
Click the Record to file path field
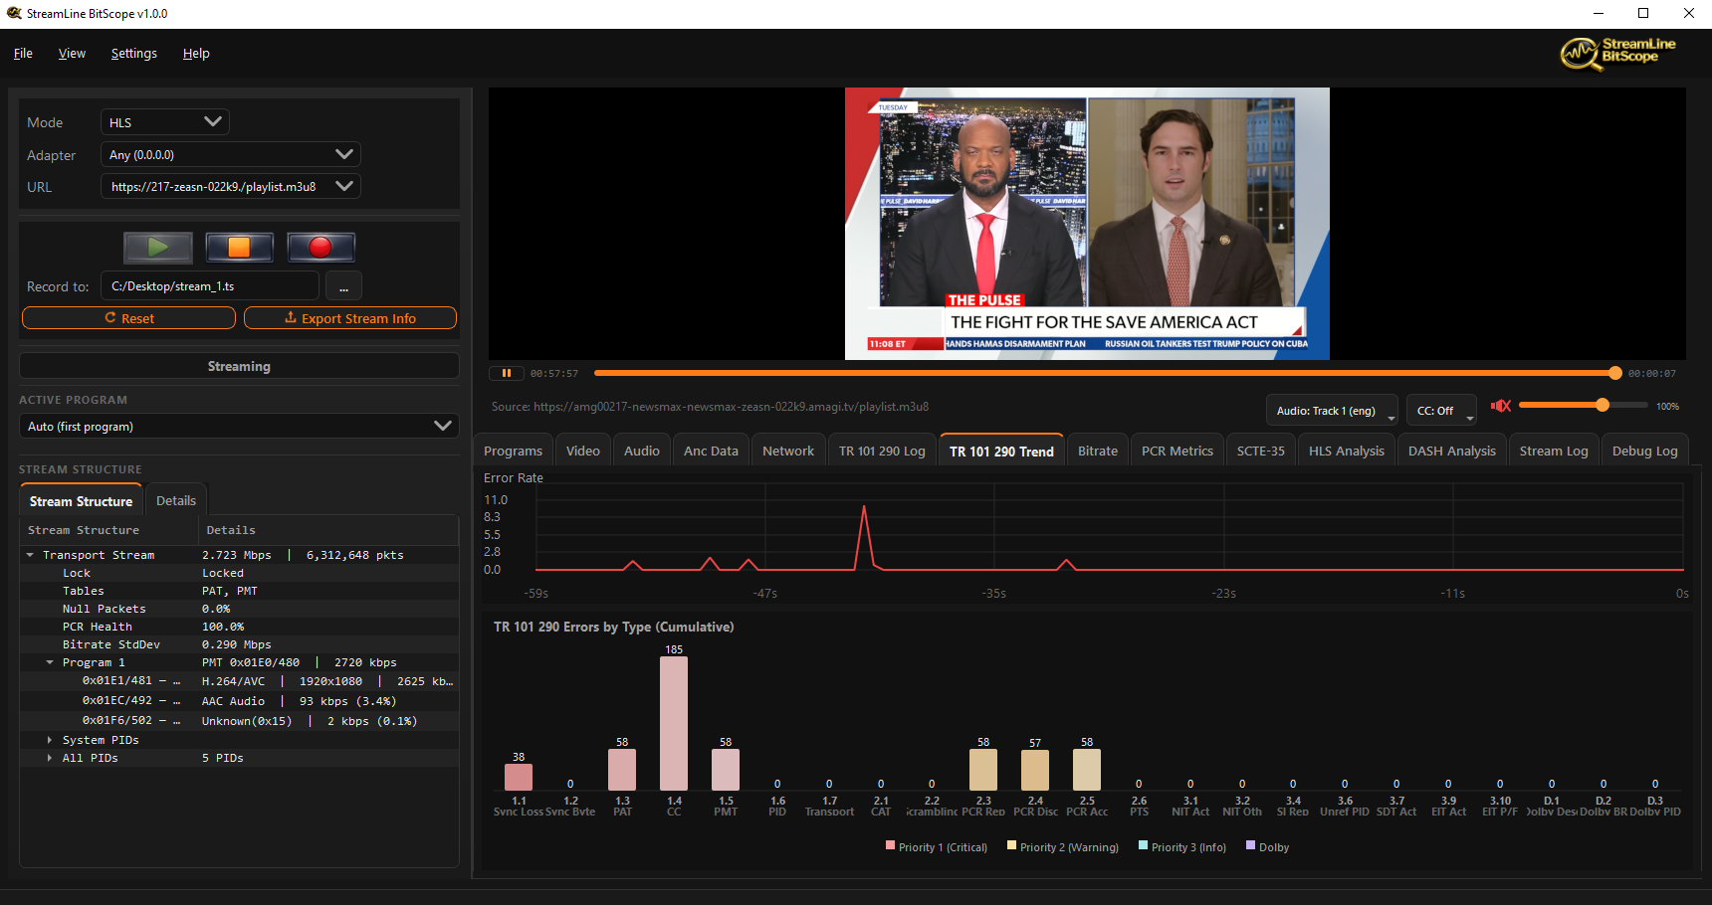[x=210, y=286]
